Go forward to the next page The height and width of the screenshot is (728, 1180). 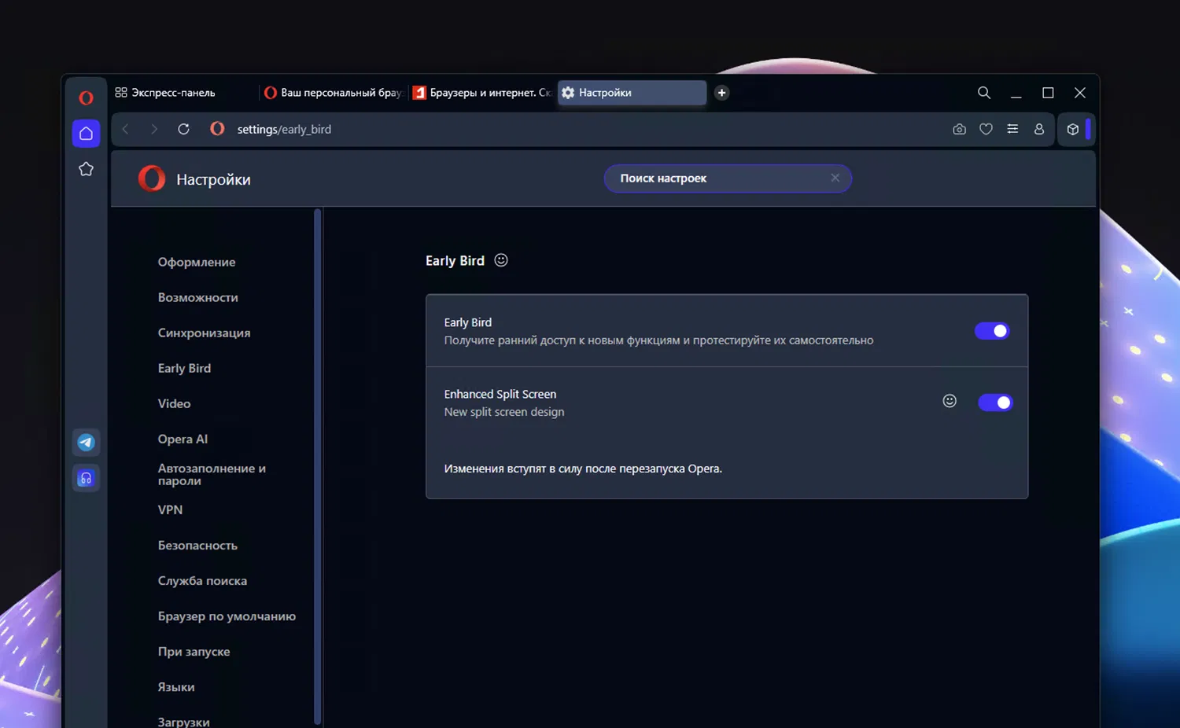coord(154,129)
